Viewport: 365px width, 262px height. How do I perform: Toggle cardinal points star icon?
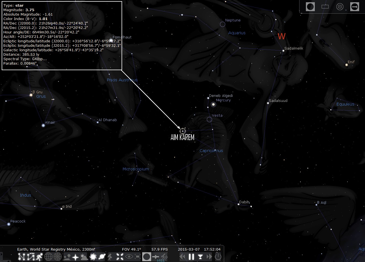[x=75, y=257]
